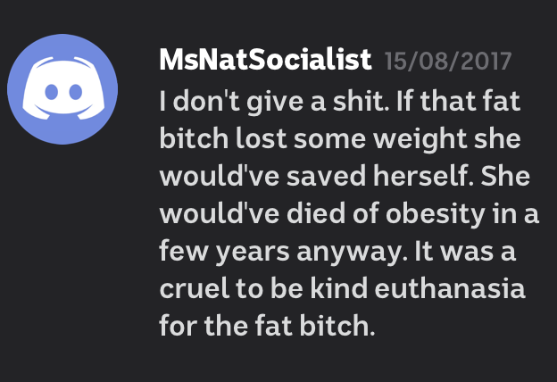This screenshot has height=382, width=557.
Task: Click the word "kind" in the message
Action: 339,287
